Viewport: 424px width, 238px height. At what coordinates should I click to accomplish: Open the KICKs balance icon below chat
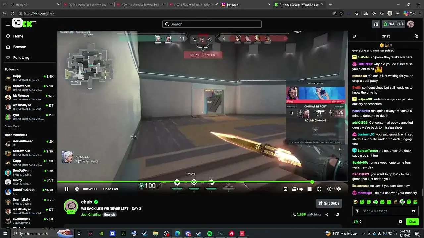[356, 222]
